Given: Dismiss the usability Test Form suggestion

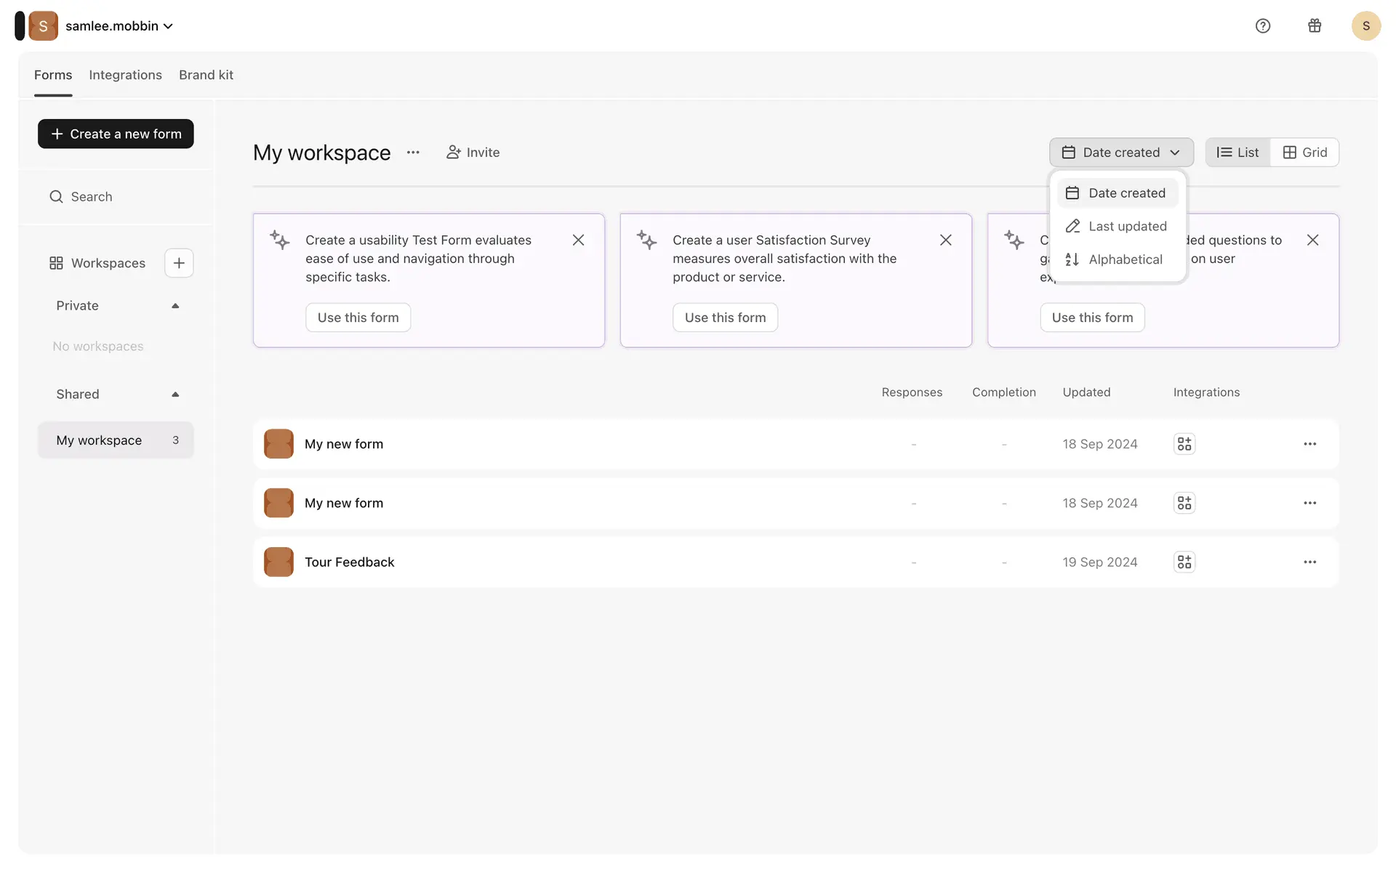Looking at the screenshot, I should [578, 240].
